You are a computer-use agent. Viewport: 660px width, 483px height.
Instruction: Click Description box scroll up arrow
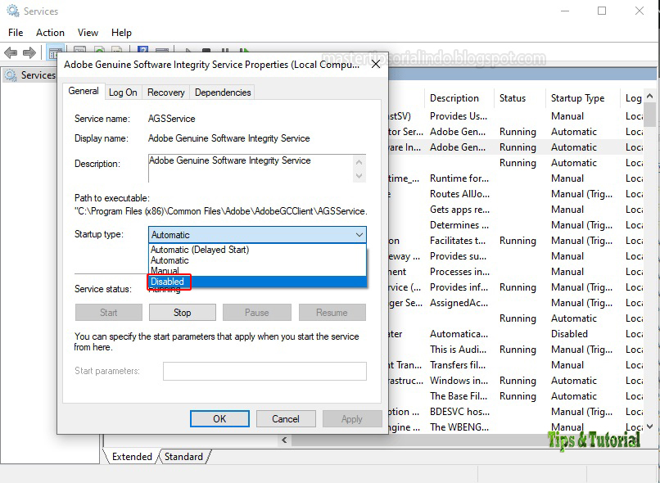click(x=359, y=161)
